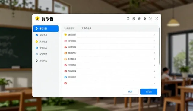Click the filled orange square icon in the fourth row
Viewport: 193px width, 111px height.
65,53
